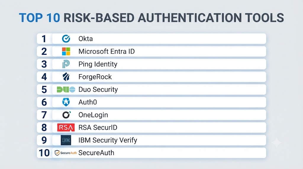Click the rank number 1 badge
303x169 pixels.
tap(44, 39)
